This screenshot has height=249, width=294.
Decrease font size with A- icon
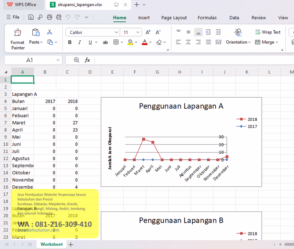click(158, 32)
